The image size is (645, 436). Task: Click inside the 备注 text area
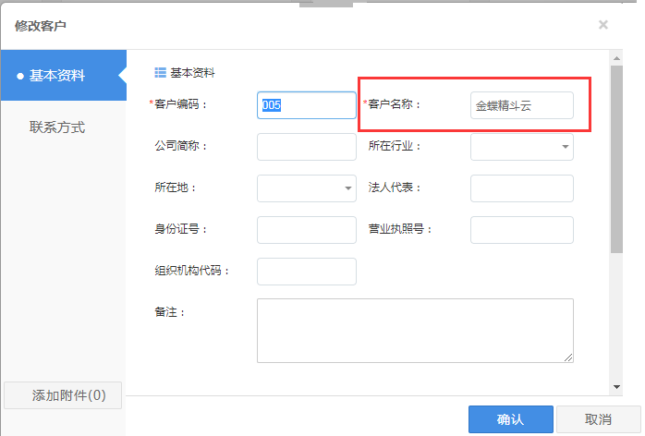[x=415, y=330]
